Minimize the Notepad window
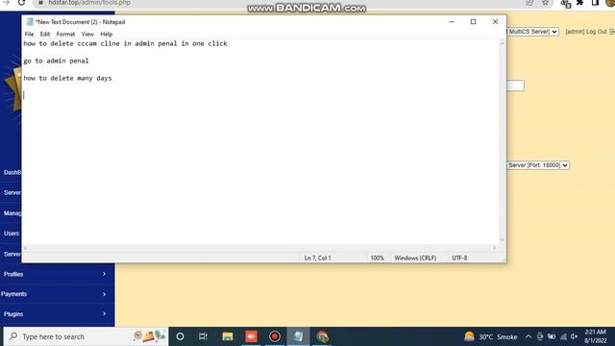Screen dimensions: 615x346 [x=452, y=22]
